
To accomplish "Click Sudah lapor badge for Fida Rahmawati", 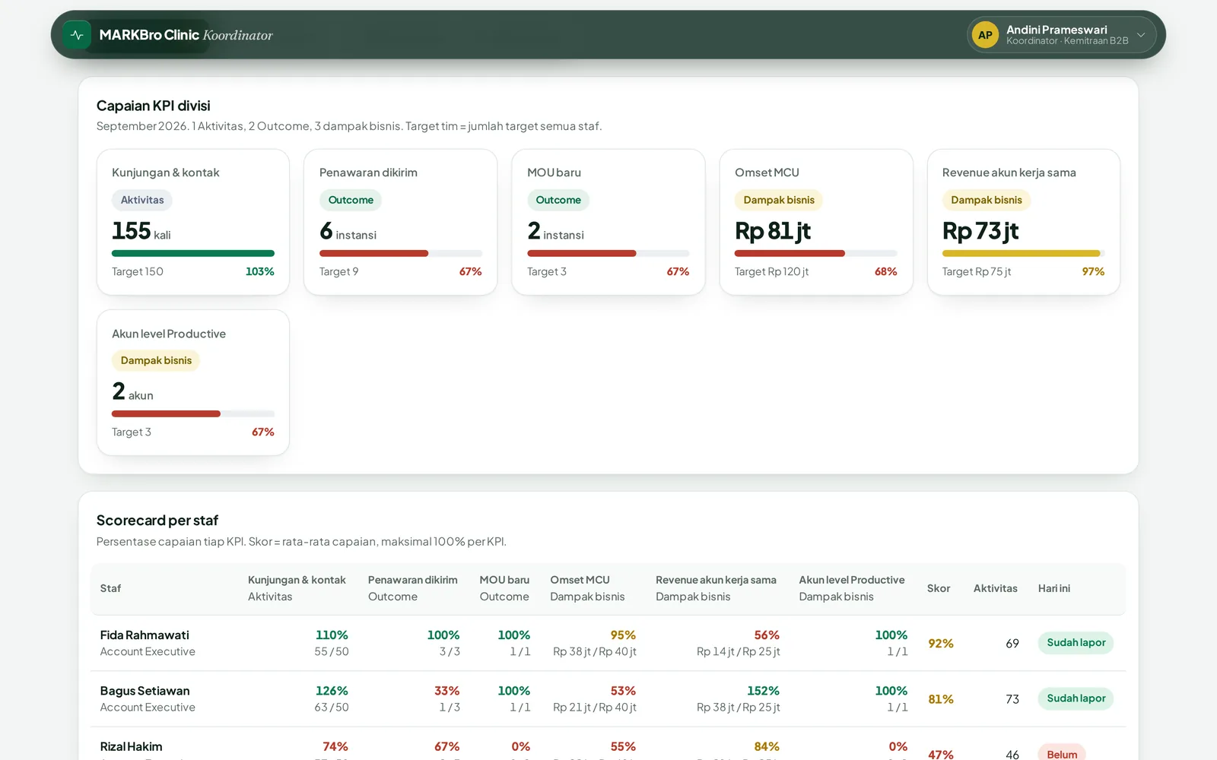I will pyautogui.click(x=1076, y=643).
